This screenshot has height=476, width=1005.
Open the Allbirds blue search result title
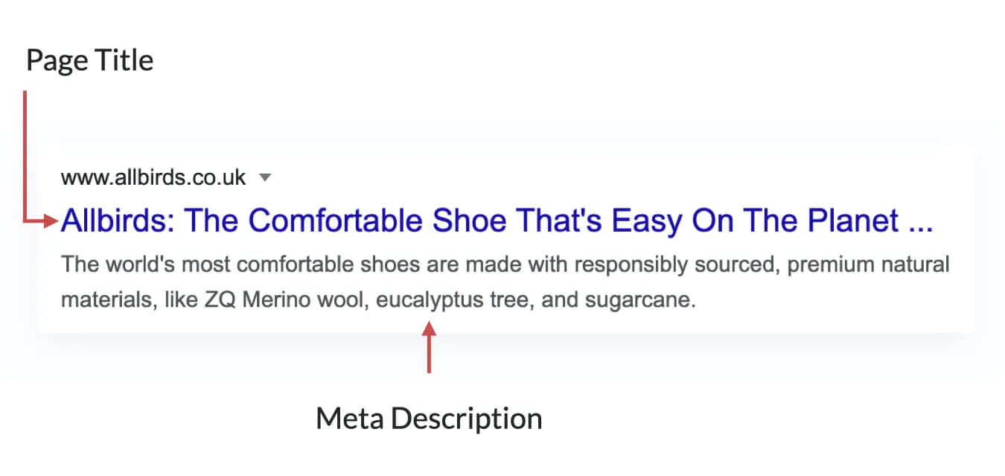point(497,220)
